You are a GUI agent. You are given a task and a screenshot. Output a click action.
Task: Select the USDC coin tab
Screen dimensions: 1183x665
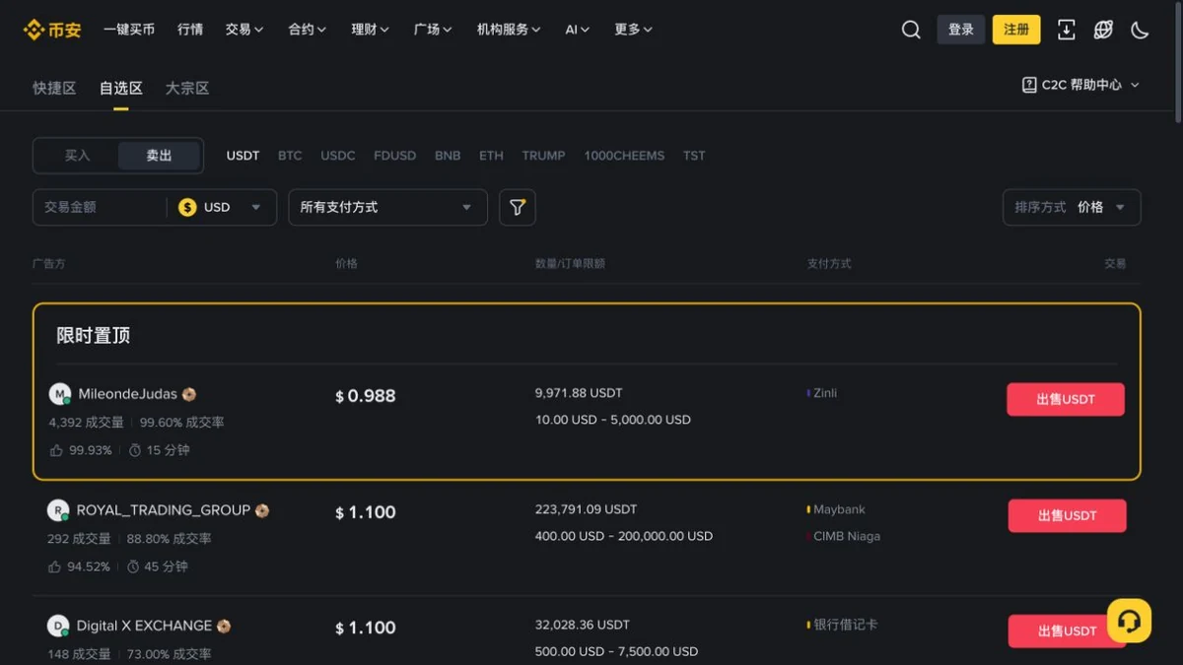click(338, 156)
